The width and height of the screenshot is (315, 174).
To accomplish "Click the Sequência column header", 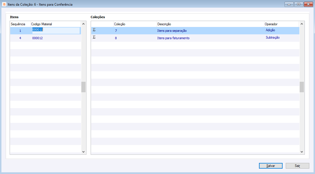I will pos(20,24).
